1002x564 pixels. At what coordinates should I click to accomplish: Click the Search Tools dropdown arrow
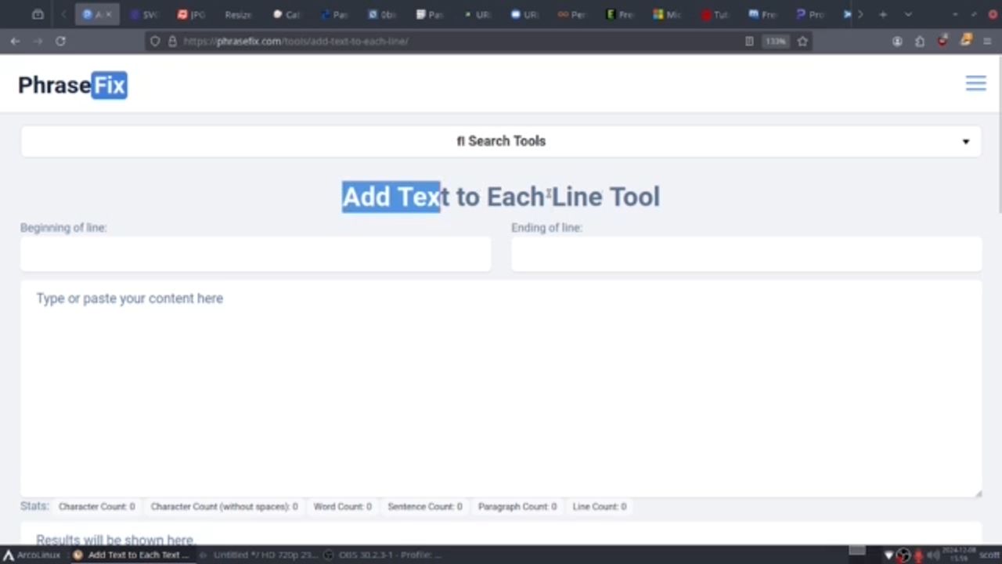965,142
